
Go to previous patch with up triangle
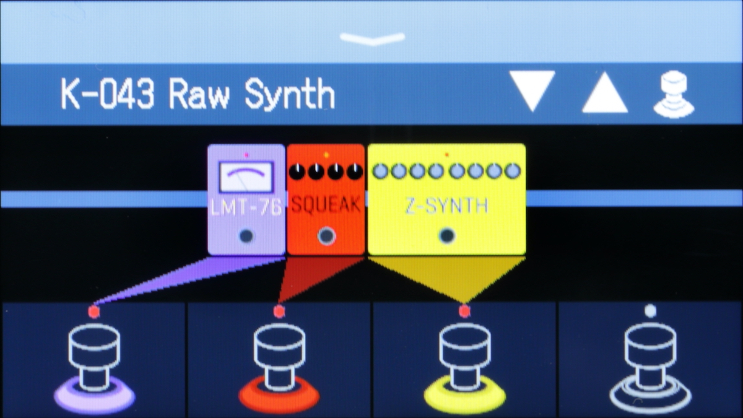(x=605, y=91)
